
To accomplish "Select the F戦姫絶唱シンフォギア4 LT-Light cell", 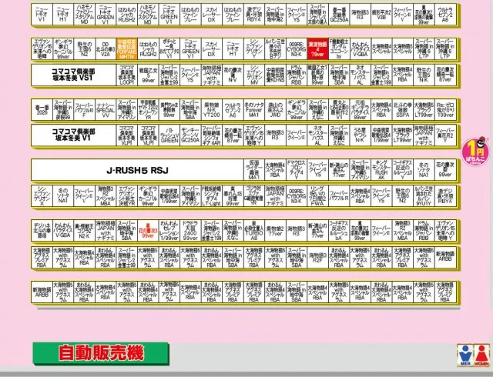I will click(211, 196).
